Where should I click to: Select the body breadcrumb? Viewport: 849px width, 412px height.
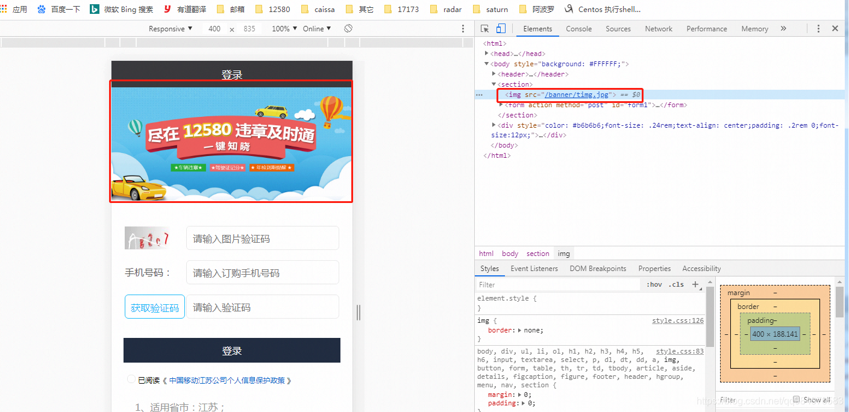pos(510,254)
